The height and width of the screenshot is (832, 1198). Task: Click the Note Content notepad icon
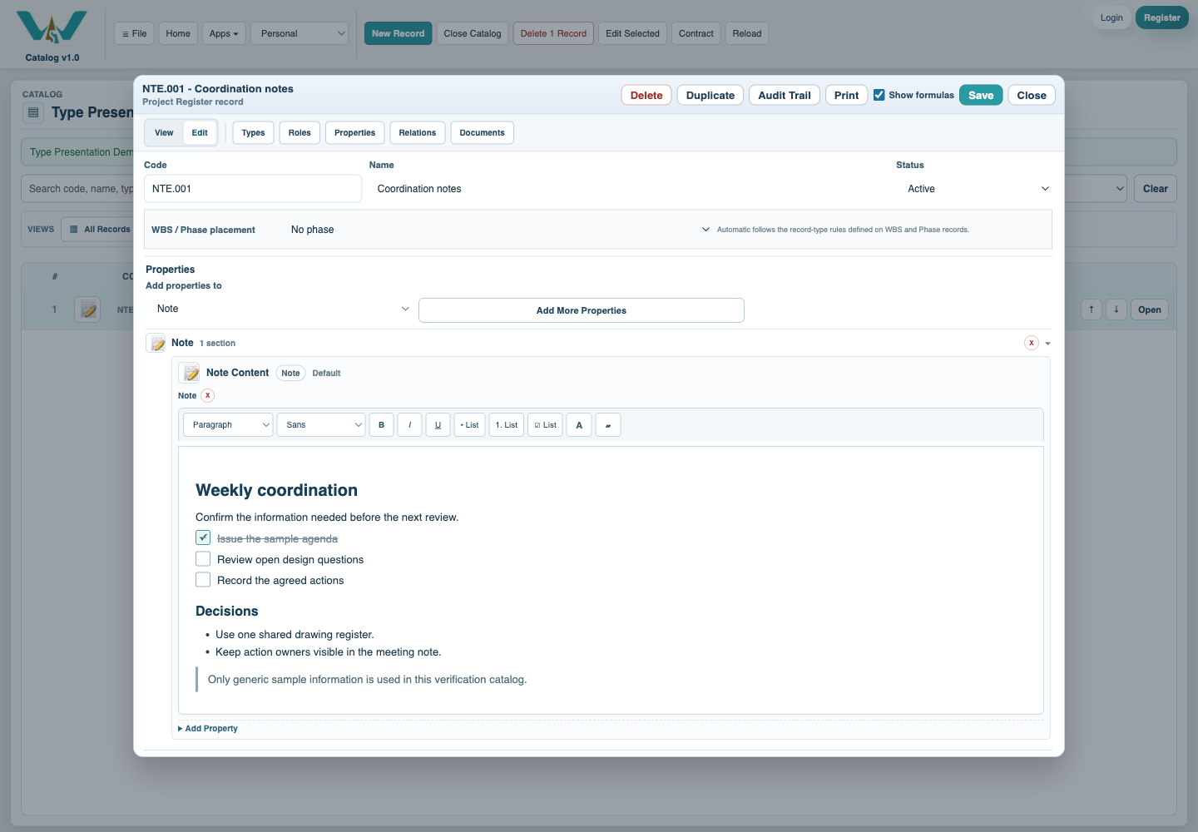(x=190, y=373)
